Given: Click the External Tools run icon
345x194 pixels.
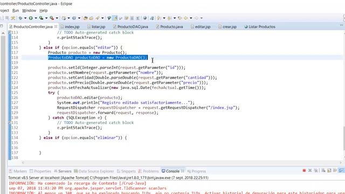Looking at the screenshot, I should coord(52,18).
